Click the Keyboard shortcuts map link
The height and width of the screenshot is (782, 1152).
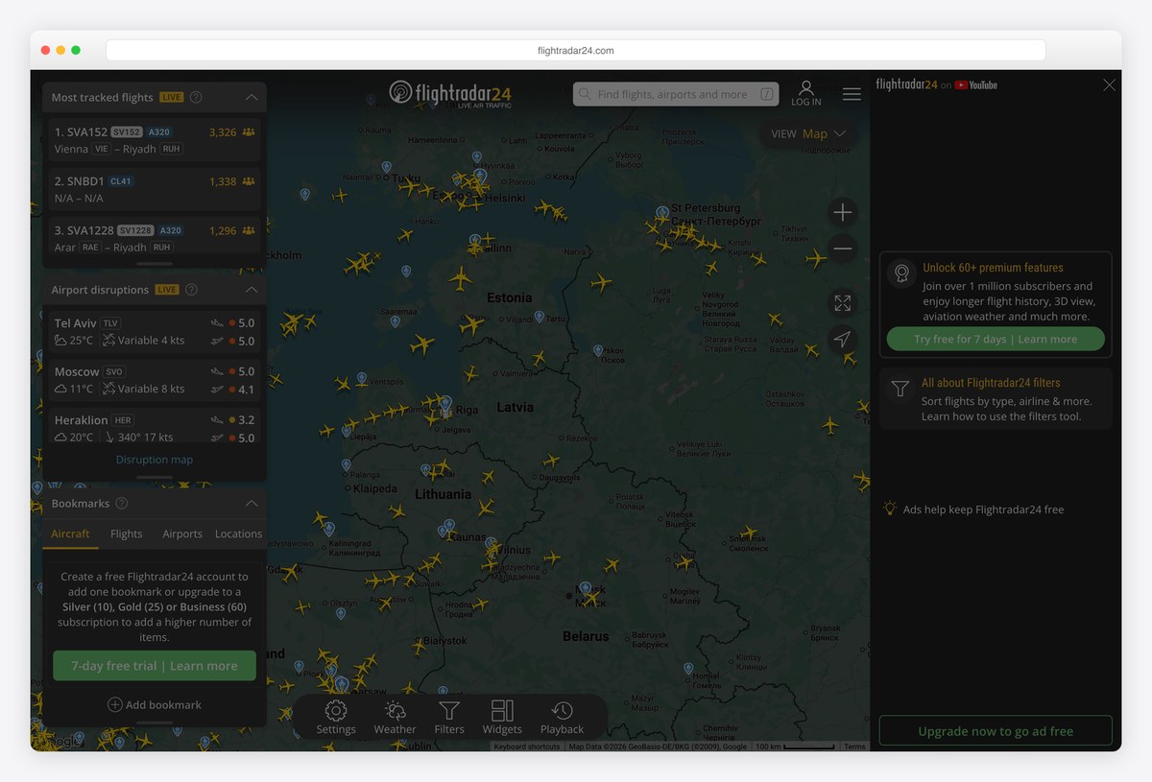(526, 746)
